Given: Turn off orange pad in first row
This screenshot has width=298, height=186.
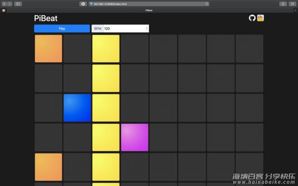Looking at the screenshot, I should point(48,49).
